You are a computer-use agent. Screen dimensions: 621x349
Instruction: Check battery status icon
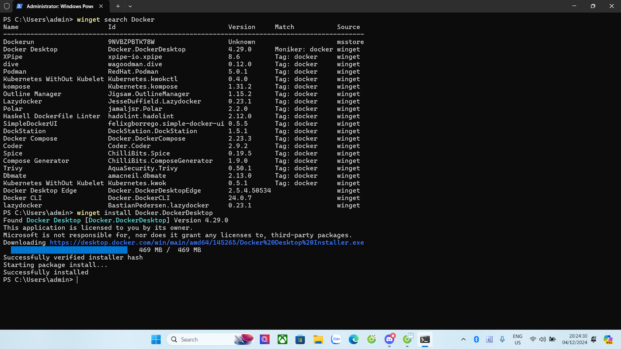click(x=552, y=339)
